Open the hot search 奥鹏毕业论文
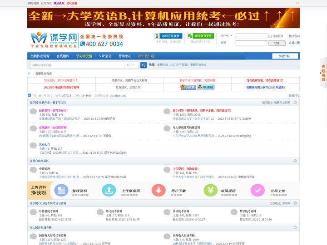Viewport: 327px width, 245px height. tap(198, 65)
